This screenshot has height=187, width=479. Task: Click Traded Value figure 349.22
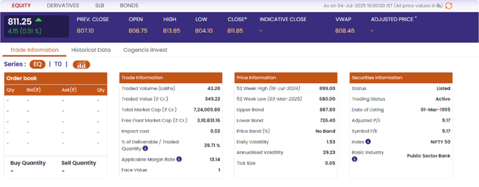click(x=213, y=99)
